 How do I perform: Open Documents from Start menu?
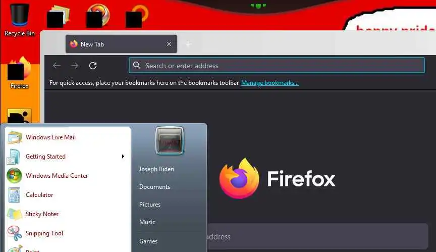pos(154,187)
